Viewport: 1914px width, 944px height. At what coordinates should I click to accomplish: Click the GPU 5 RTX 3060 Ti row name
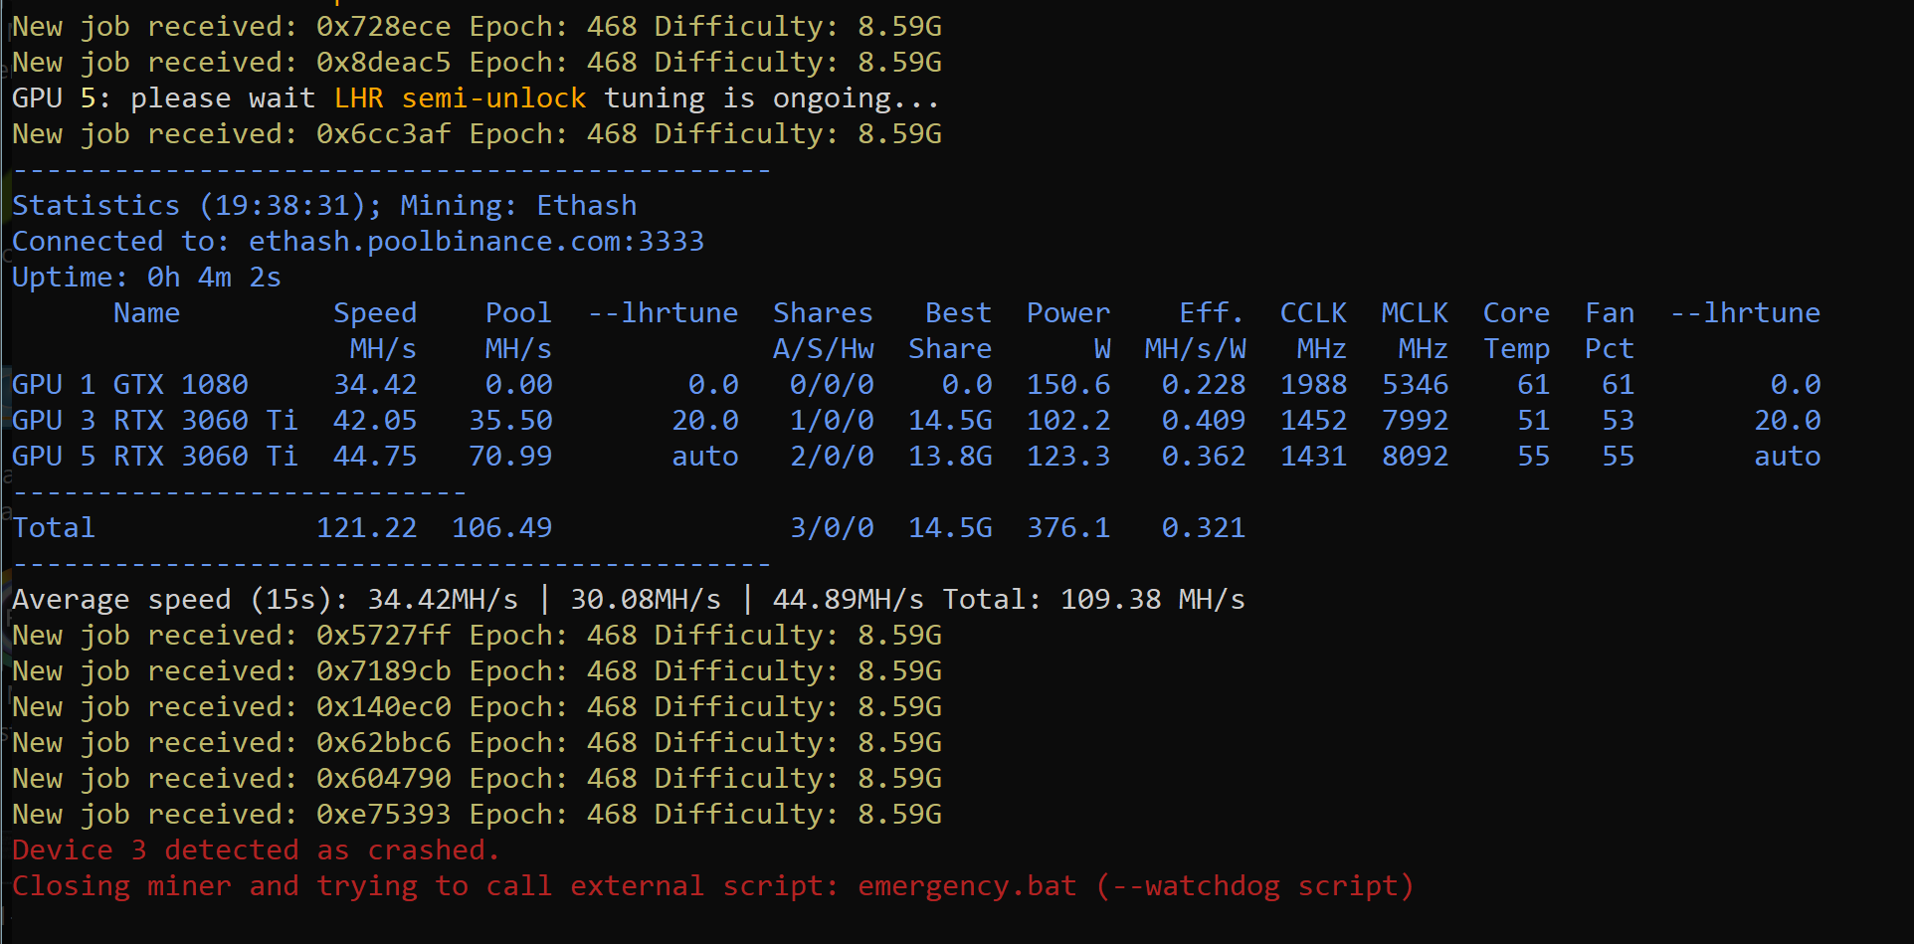point(154,457)
